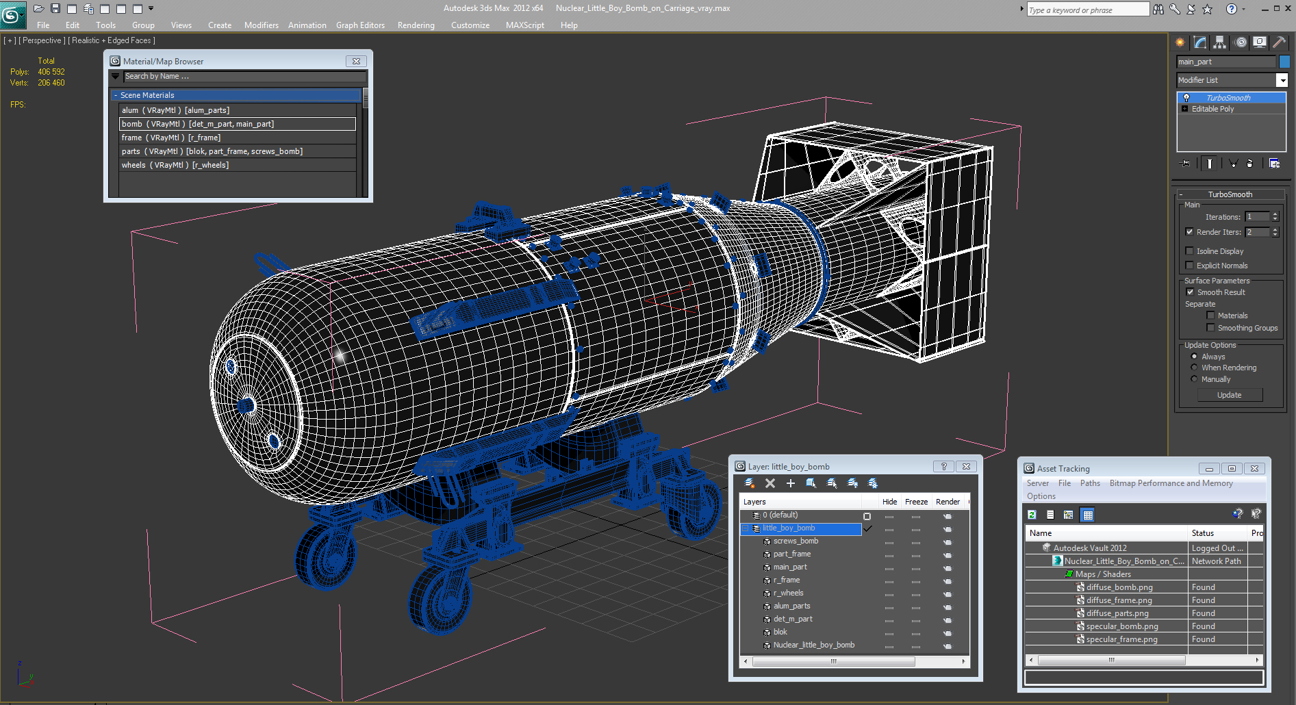Image resolution: width=1296 pixels, height=705 pixels.
Task: Click Add Selected Objects plus icon
Action: click(x=791, y=483)
